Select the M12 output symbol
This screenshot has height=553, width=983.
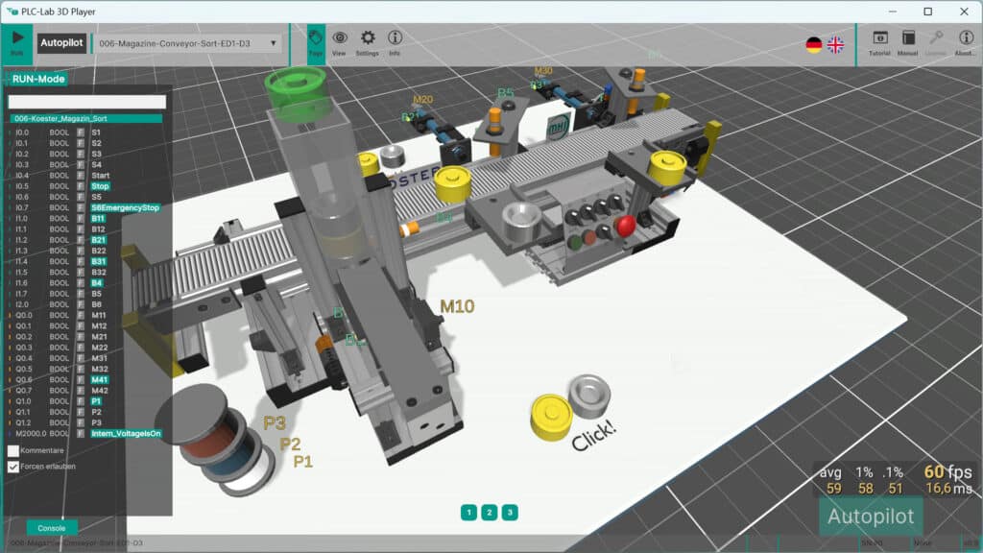tap(99, 326)
